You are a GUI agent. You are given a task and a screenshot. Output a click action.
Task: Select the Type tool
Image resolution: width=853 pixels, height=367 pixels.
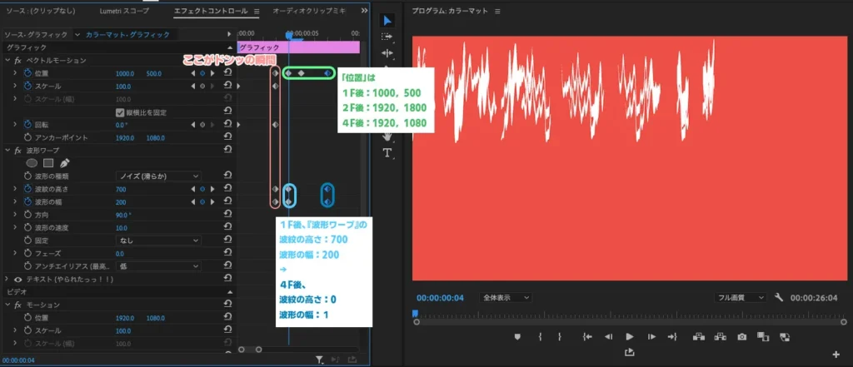click(387, 153)
